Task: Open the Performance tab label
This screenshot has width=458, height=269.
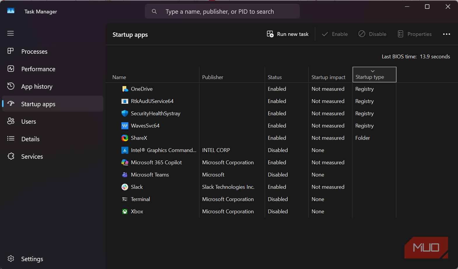Action: tap(38, 69)
